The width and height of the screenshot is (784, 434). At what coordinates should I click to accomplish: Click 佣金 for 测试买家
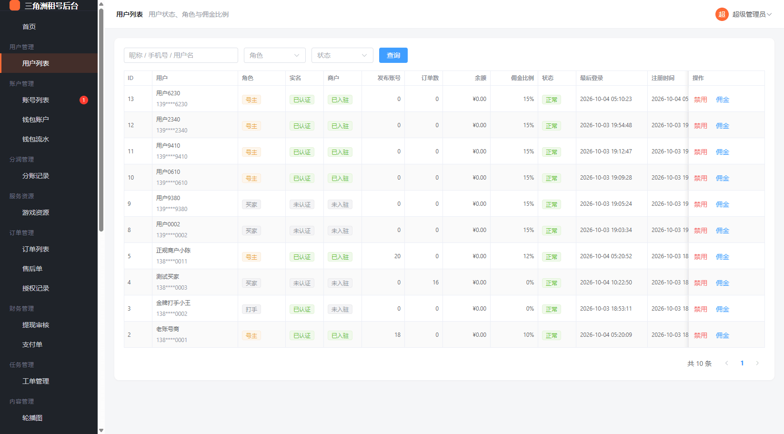pos(723,283)
